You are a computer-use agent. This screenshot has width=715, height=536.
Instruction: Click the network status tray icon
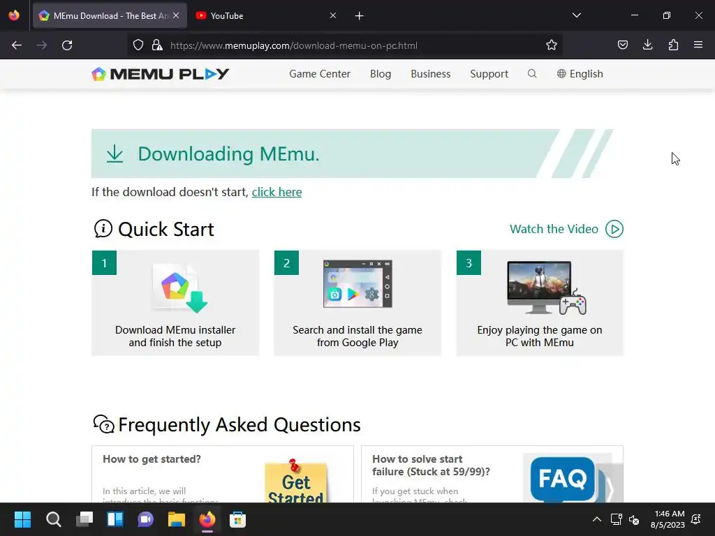pos(616,519)
